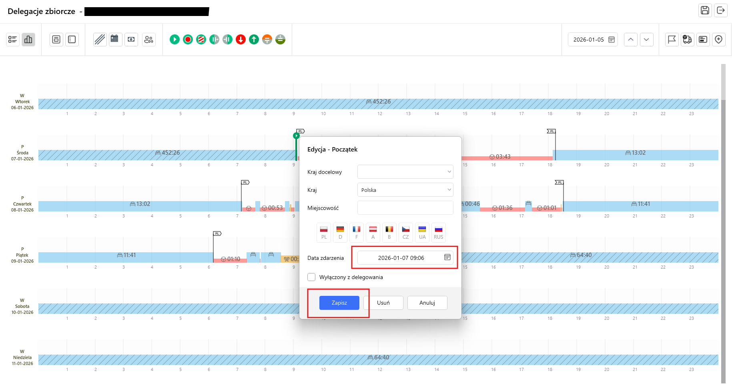Click the flag icon in top toolbar
732x389 pixels.
[672, 39]
